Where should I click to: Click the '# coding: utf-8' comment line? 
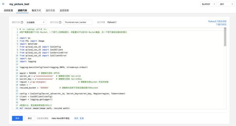(x=33, y=29)
